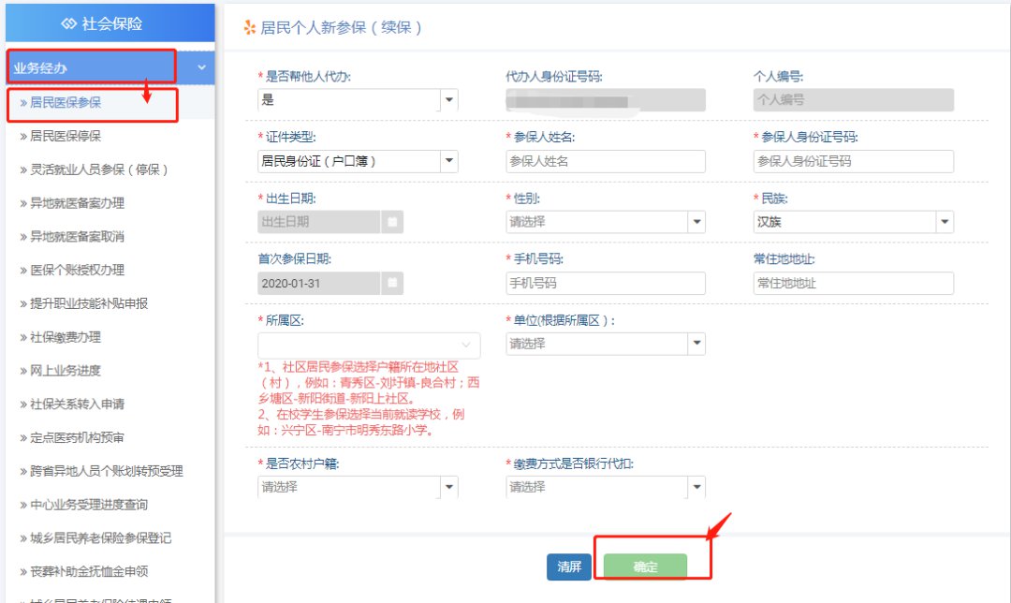
Task: Click the 清屏 button
Action: [x=569, y=566]
